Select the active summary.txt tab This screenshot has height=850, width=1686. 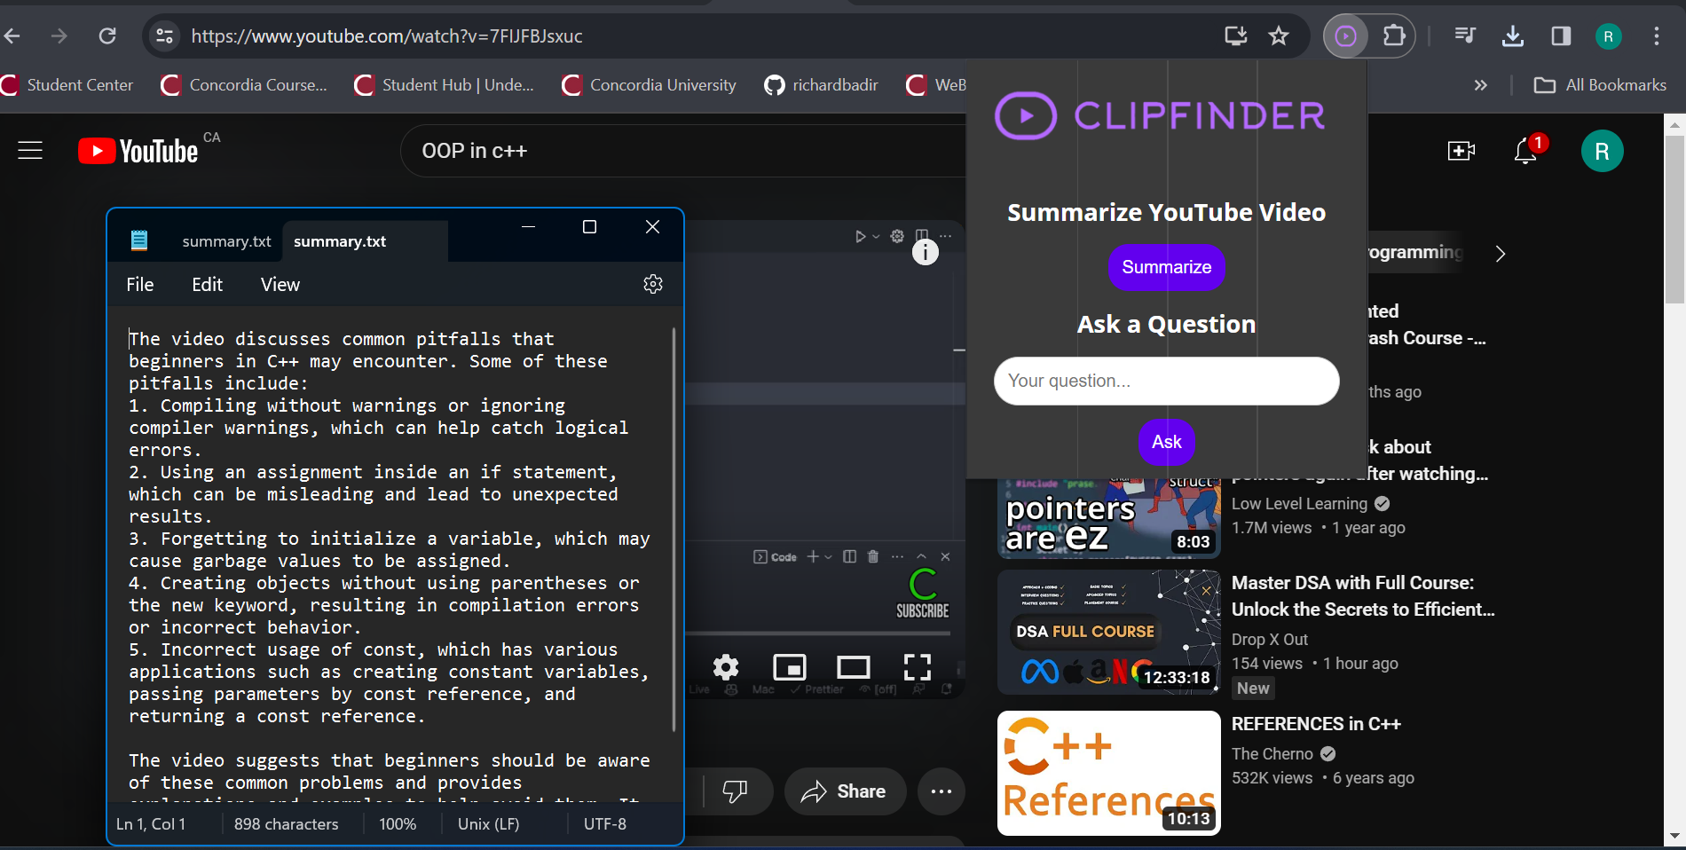pyautogui.click(x=364, y=241)
